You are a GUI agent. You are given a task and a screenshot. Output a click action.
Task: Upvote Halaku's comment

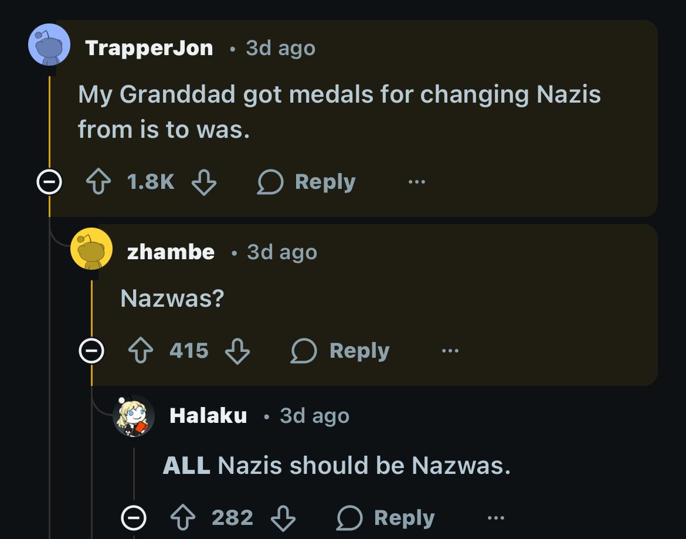pyautogui.click(x=184, y=518)
